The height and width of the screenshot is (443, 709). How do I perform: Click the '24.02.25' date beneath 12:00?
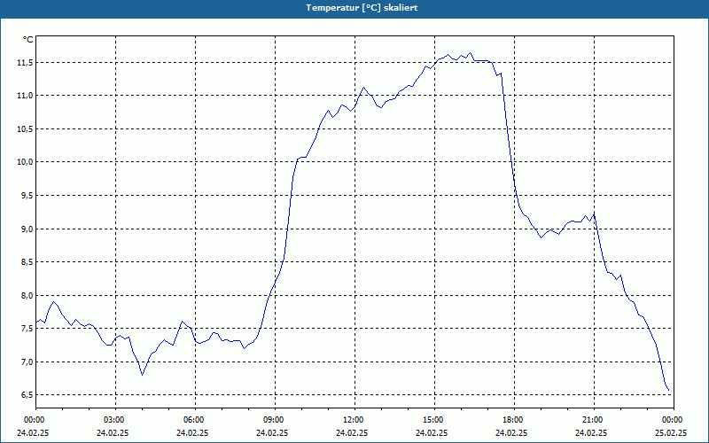pyautogui.click(x=352, y=432)
